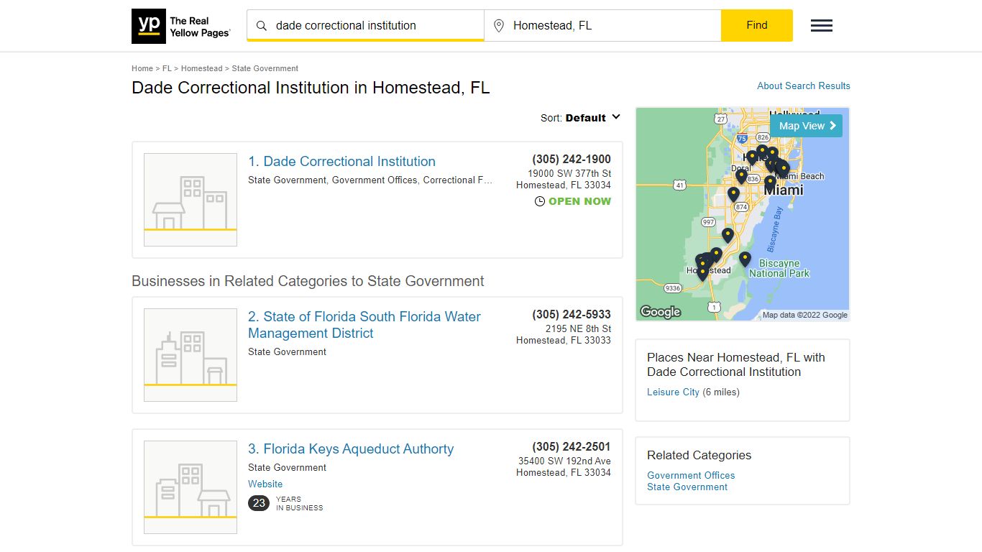Viewport: 982px width, 552px height.
Task: Click the Dade Correctional Institution listing thumbnail
Action: click(x=191, y=200)
